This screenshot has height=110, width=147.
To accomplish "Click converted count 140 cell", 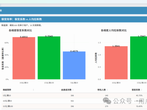I will (106, 95).
